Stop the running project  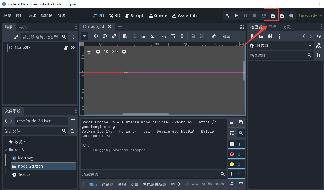coord(255,16)
